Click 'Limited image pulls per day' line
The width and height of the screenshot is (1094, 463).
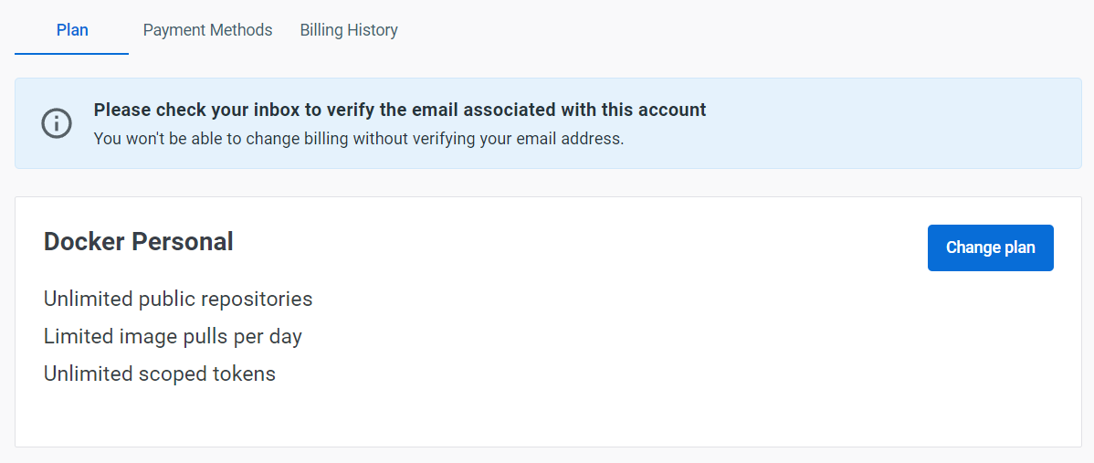pyautogui.click(x=173, y=337)
